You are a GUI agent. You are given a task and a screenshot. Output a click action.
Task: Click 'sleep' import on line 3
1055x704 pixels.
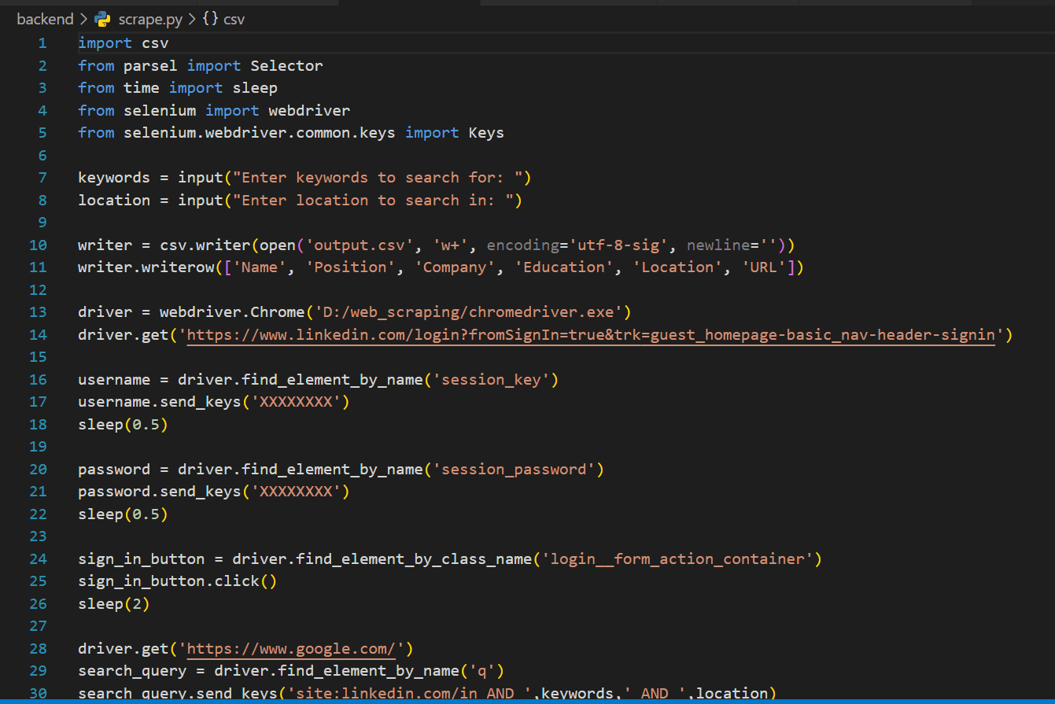pos(255,87)
